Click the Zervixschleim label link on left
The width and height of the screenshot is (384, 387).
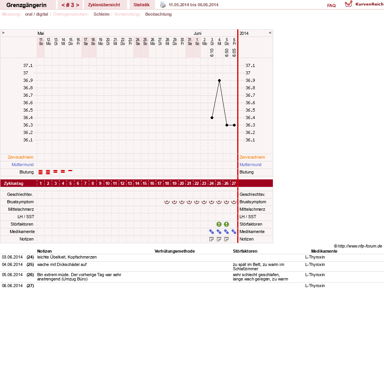pos(20,157)
